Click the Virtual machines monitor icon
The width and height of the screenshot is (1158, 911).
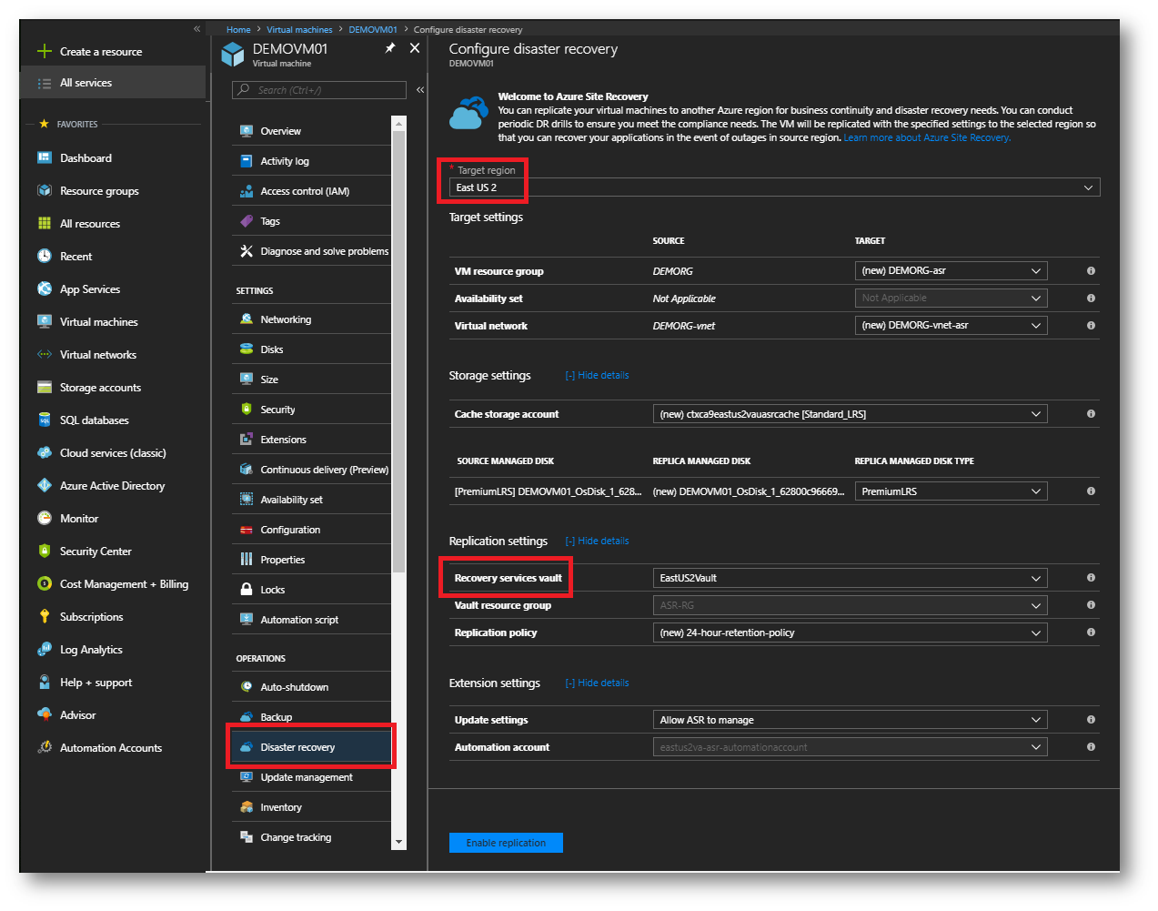44,321
